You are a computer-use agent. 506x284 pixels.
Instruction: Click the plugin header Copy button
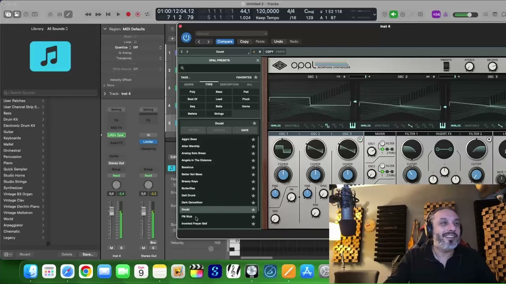click(244, 41)
